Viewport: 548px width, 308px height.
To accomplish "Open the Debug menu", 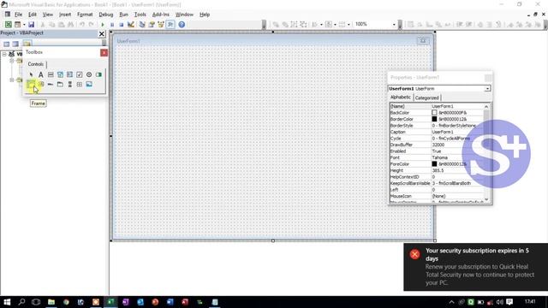I will point(105,15).
